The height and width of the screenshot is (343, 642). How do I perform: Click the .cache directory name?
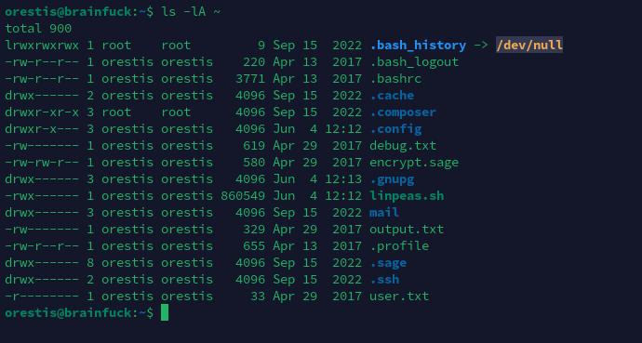coord(392,95)
